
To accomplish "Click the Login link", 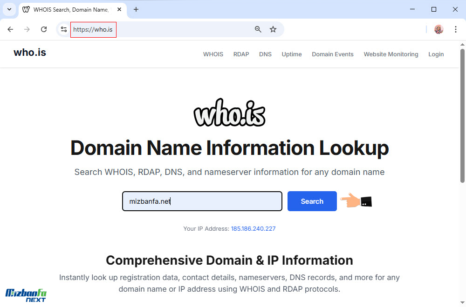I will click(436, 54).
